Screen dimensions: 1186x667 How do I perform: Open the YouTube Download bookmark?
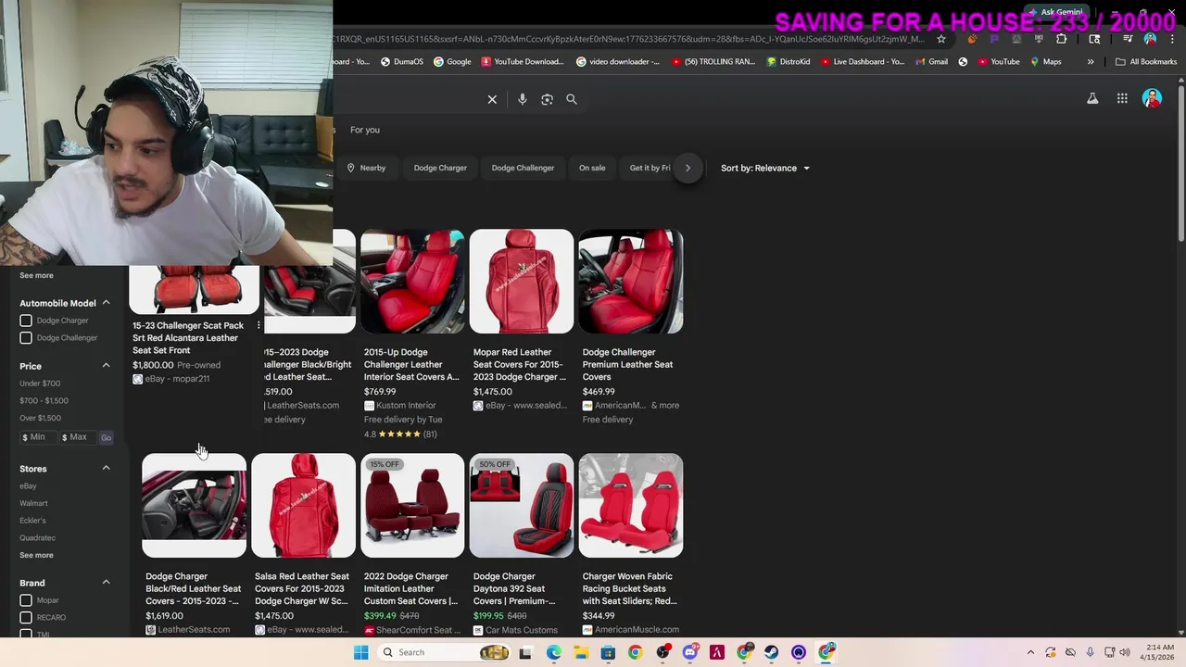coord(523,62)
